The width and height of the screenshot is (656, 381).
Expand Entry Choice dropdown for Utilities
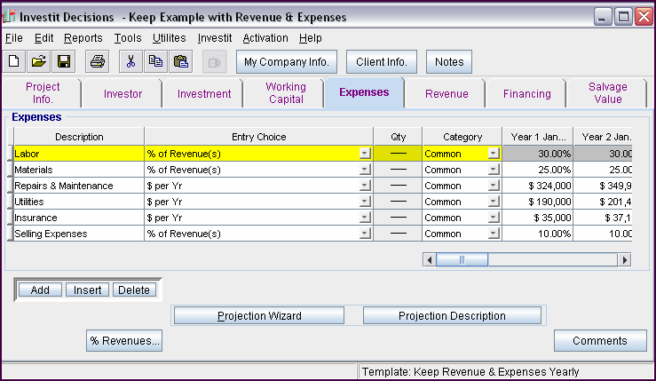[365, 202]
